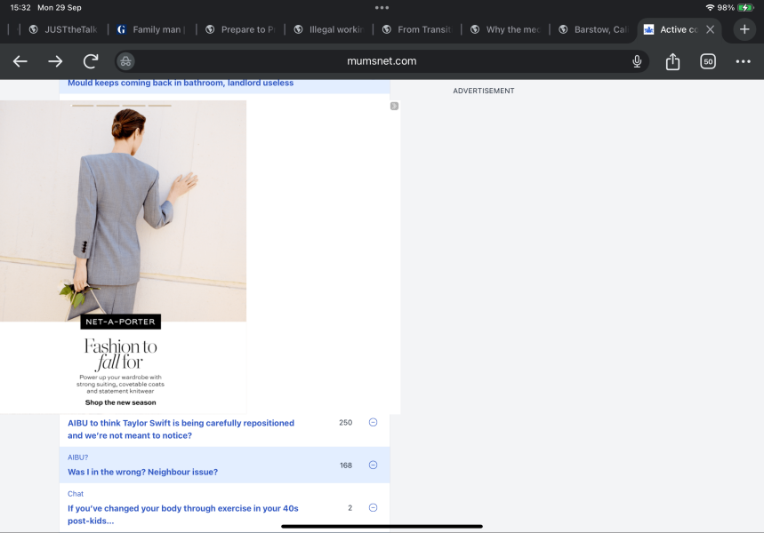Reload the mumsnet.com page
Screen dimensions: 764x533
89,61
